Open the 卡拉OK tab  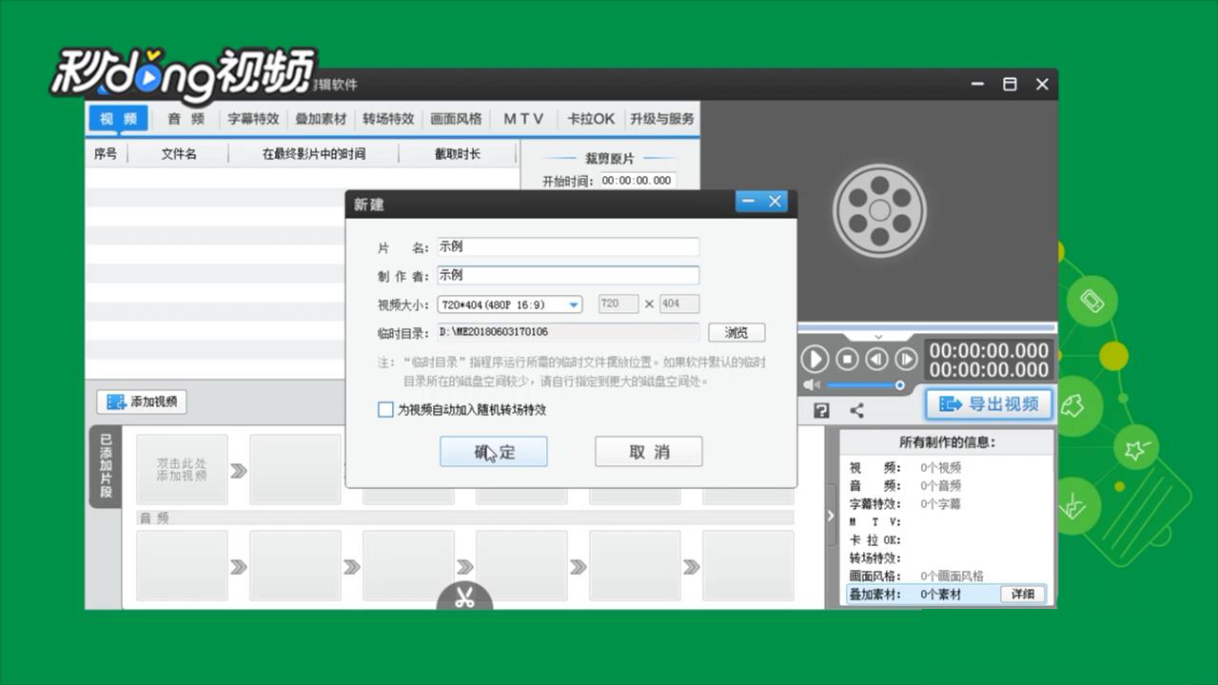591,119
